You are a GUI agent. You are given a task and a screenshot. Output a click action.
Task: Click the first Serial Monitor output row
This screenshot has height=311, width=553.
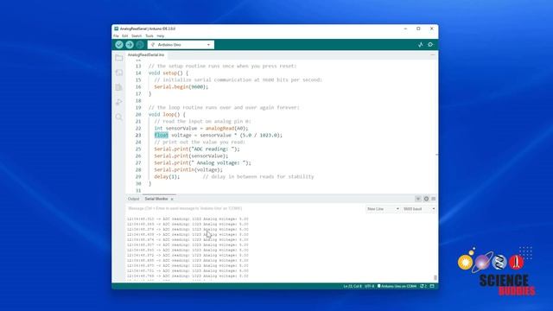pos(188,219)
